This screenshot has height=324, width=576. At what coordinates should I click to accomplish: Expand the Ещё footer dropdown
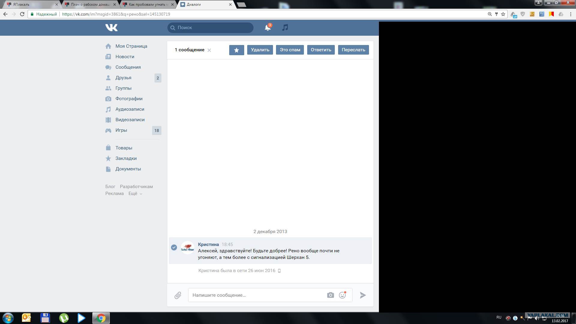[135, 193]
